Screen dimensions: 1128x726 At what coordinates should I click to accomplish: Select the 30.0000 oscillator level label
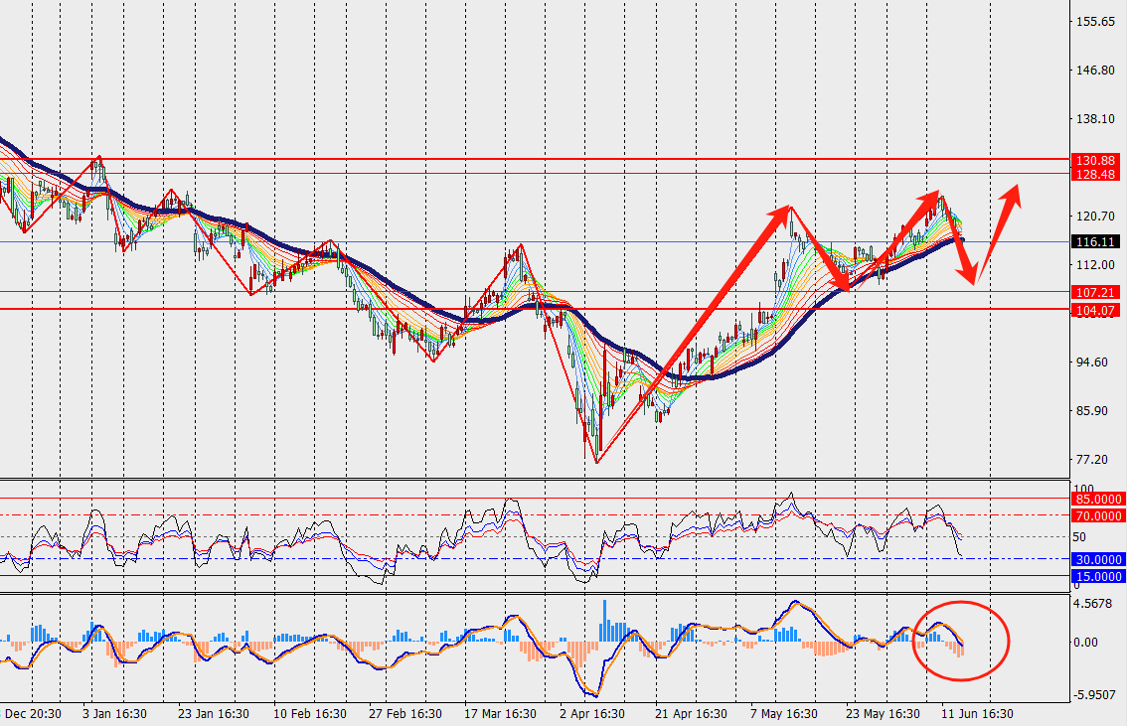tap(1098, 559)
